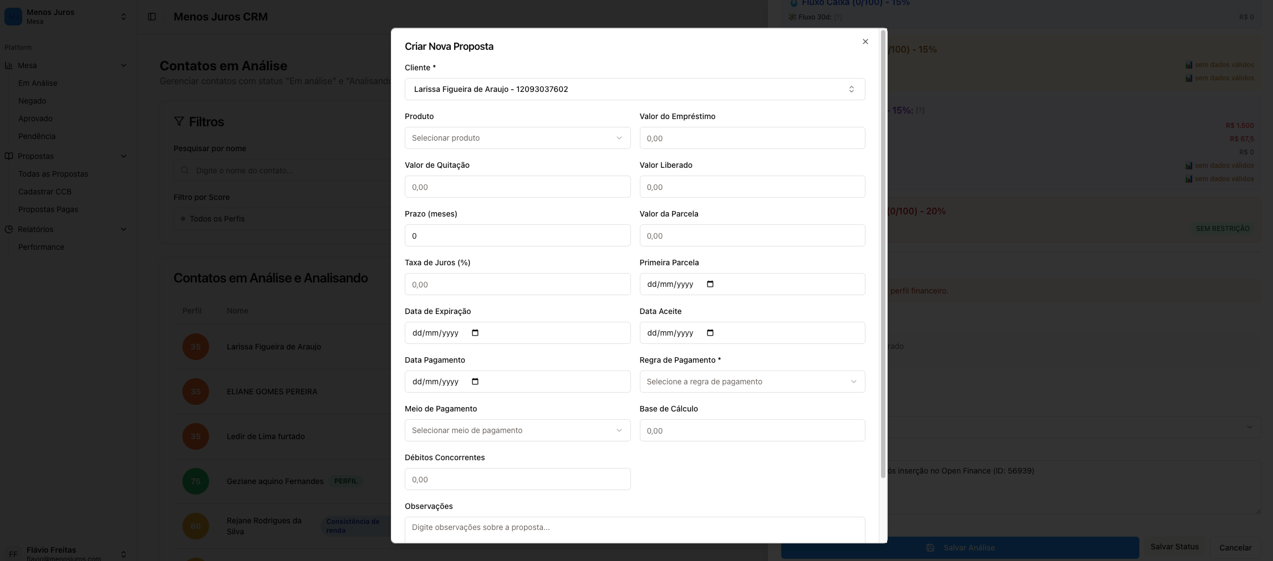Click the Observações text area
Viewport: 1273px width, 561px height.
coord(634,529)
